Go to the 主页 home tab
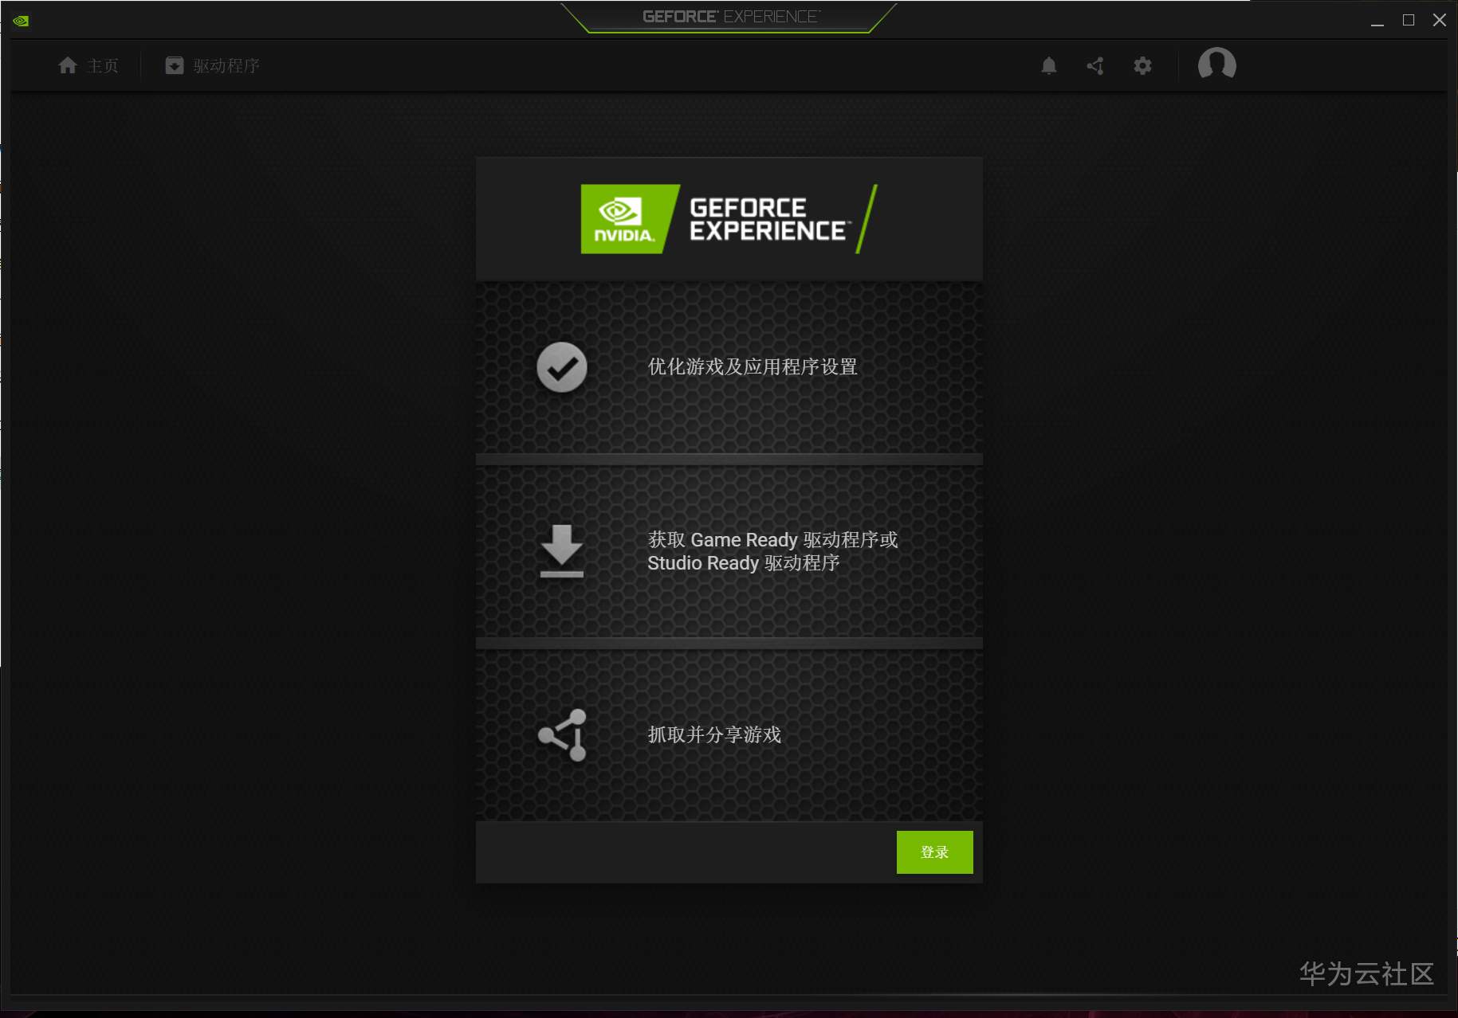Image resolution: width=1458 pixels, height=1018 pixels. [x=88, y=65]
